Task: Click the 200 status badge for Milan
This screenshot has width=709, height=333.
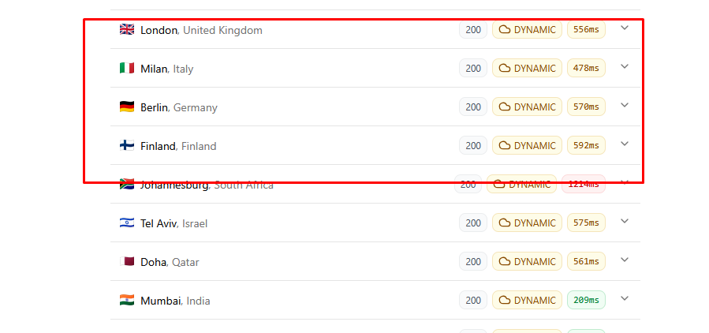Action: coord(473,69)
